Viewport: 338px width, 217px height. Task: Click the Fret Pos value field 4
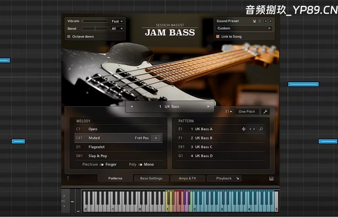[156, 138]
